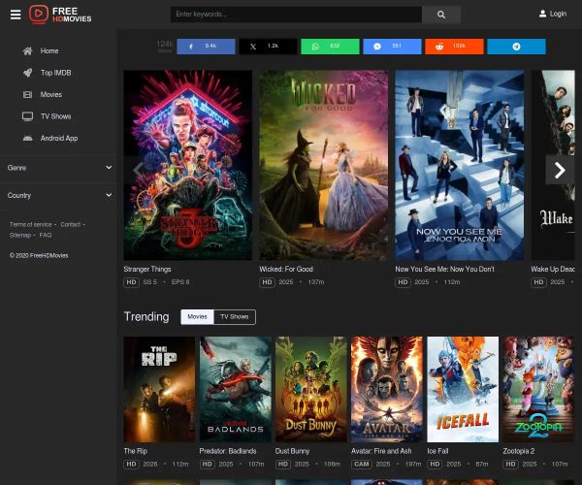Click Now You See Me: Now You Don't title
The width and height of the screenshot is (582, 485).
tap(444, 269)
